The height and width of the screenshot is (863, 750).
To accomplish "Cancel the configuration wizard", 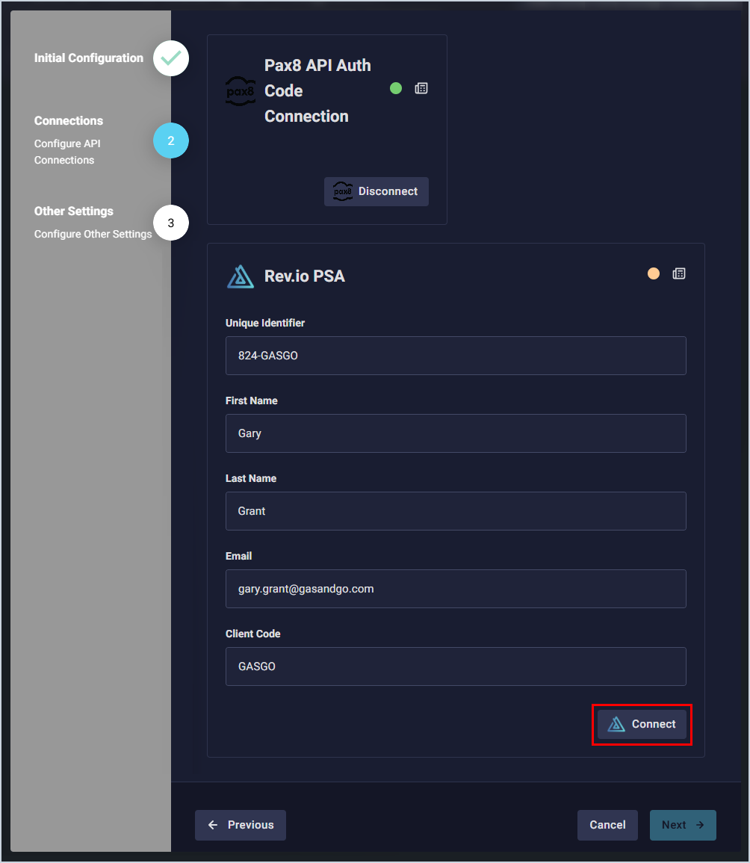I will pos(607,825).
